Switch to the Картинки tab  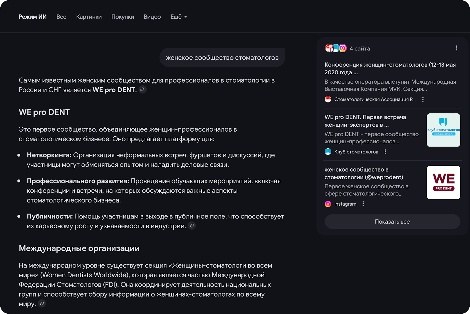pyautogui.click(x=89, y=17)
